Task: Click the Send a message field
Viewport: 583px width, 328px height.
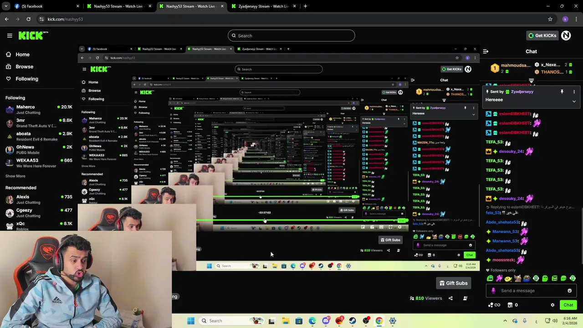Action: pos(531,291)
